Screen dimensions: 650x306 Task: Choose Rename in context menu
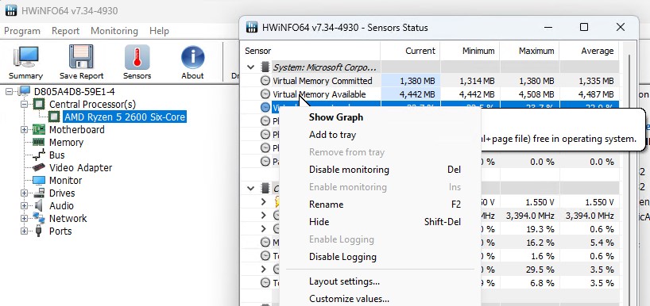point(327,205)
